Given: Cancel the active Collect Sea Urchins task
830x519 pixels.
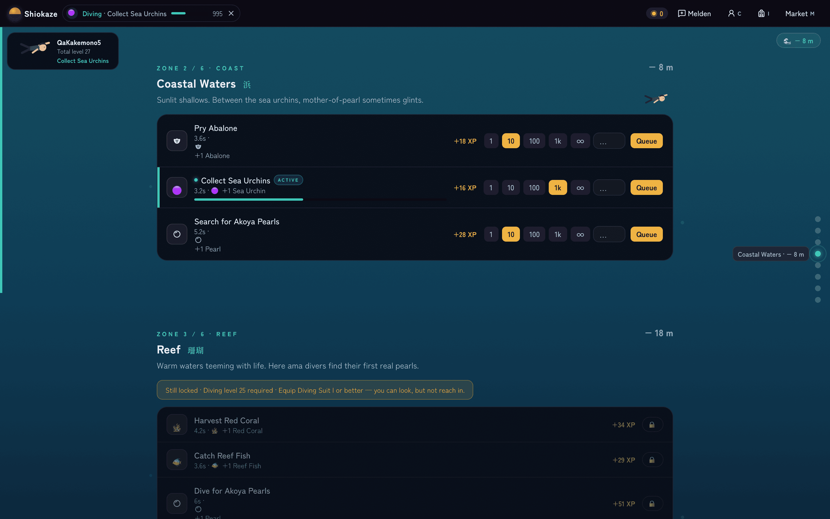Looking at the screenshot, I should click(231, 13).
